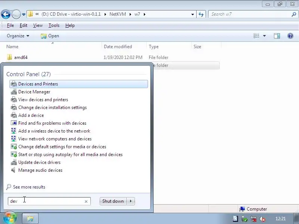The image size is (299, 224).
Task: Select the amd64 folder's File folder type cell
Action: click(158, 57)
